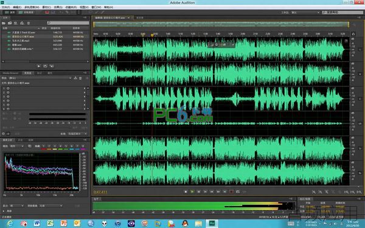Toggle loop playback in transport bar
365x228 pixels.
(238, 192)
